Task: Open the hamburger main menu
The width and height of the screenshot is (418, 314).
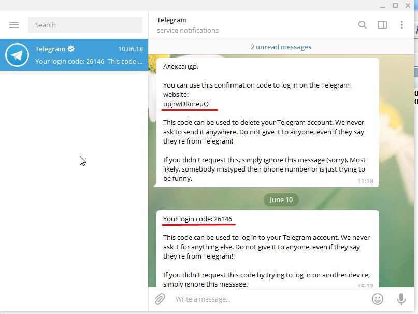Action: (x=14, y=25)
